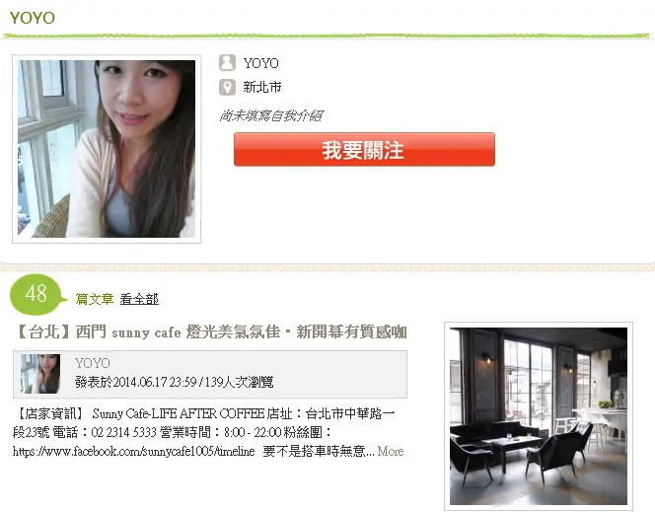Click the YOYO author name in post box
Viewport: 655px width, 512px height.
tap(93, 363)
